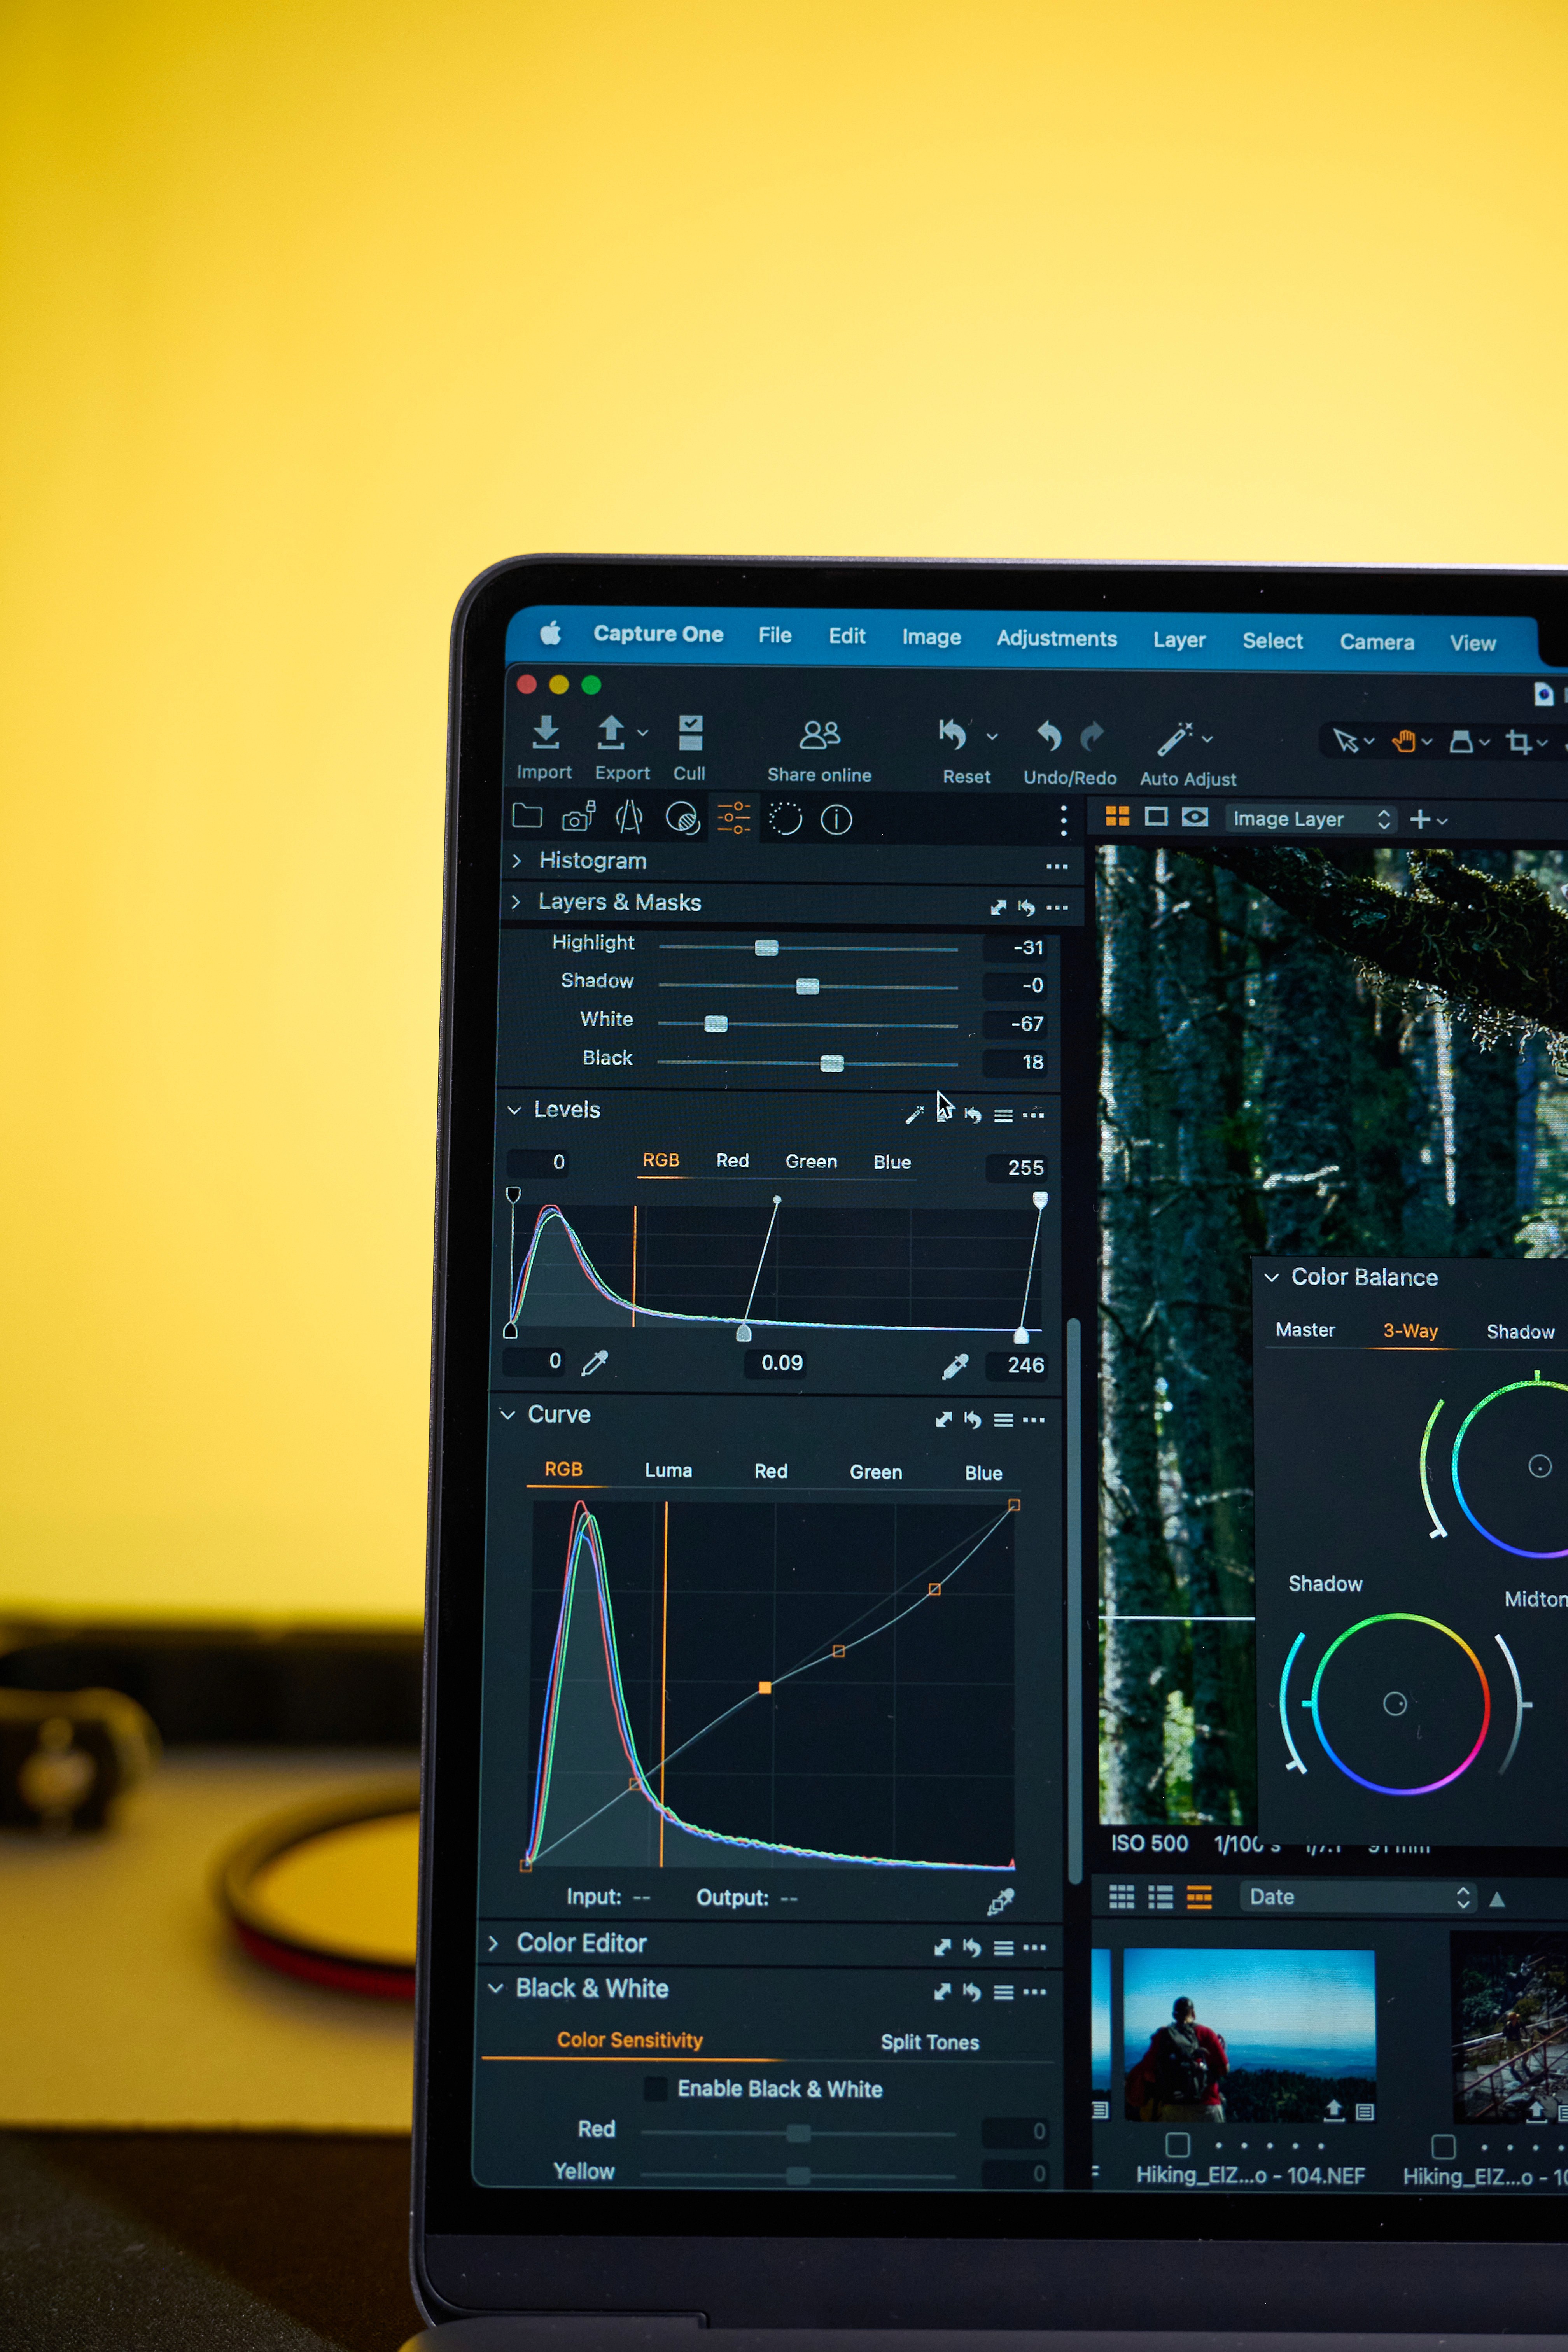Select the Pan hand cursor tool
Image resolution: width=1568 pixels, height=2352 pixels.
click(x=1404, y=741)
